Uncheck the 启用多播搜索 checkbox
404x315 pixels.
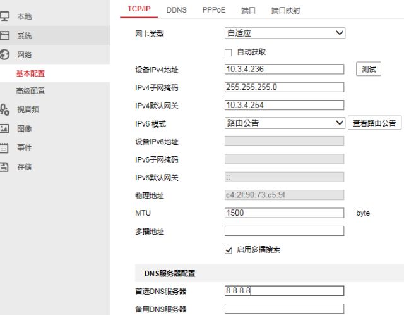coord(229,250)
